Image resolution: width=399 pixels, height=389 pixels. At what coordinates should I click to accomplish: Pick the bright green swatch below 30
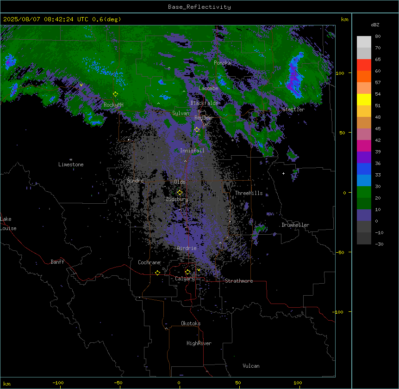click(364, 192)
